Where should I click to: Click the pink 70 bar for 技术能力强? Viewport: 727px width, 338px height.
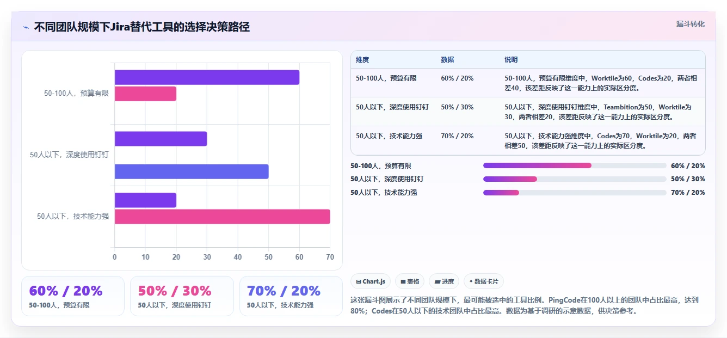[222, 217]
